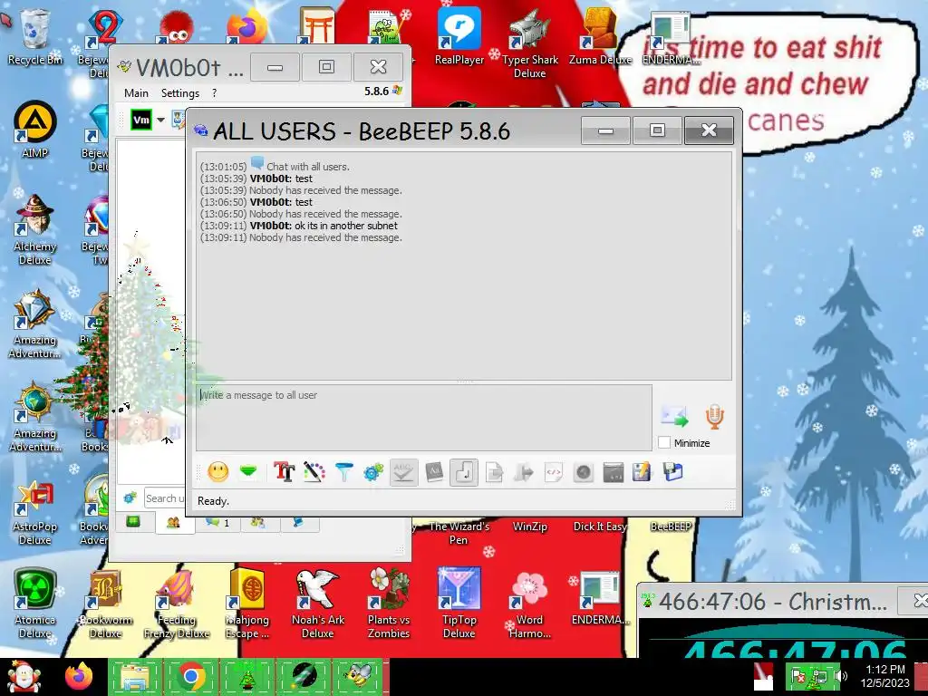Send the message with the arrow button
Screen dimensions: 928x696
[674, 416]
